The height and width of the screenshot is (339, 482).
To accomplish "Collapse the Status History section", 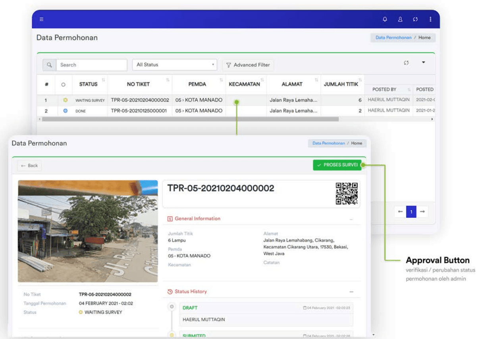I will pos(351,292).
